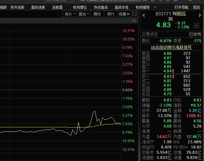This screenshot has height=161, width=204.
Task: Click the 金额 value 1.31亿
Action: 195,110
